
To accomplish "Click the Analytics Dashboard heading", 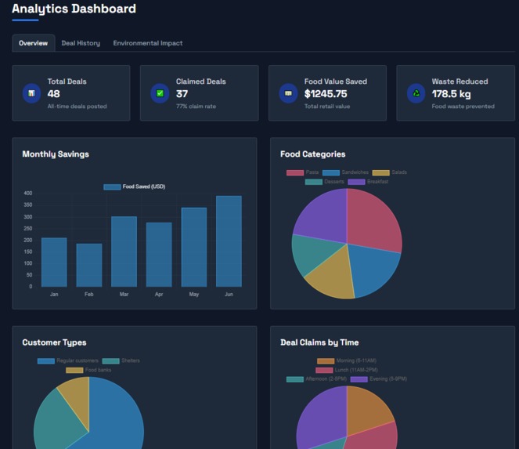I will (74, 9).
